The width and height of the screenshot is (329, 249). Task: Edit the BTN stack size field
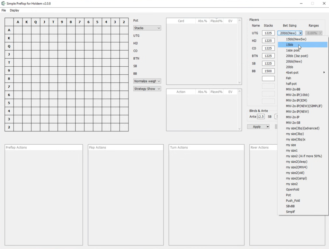tap(268, 56)
